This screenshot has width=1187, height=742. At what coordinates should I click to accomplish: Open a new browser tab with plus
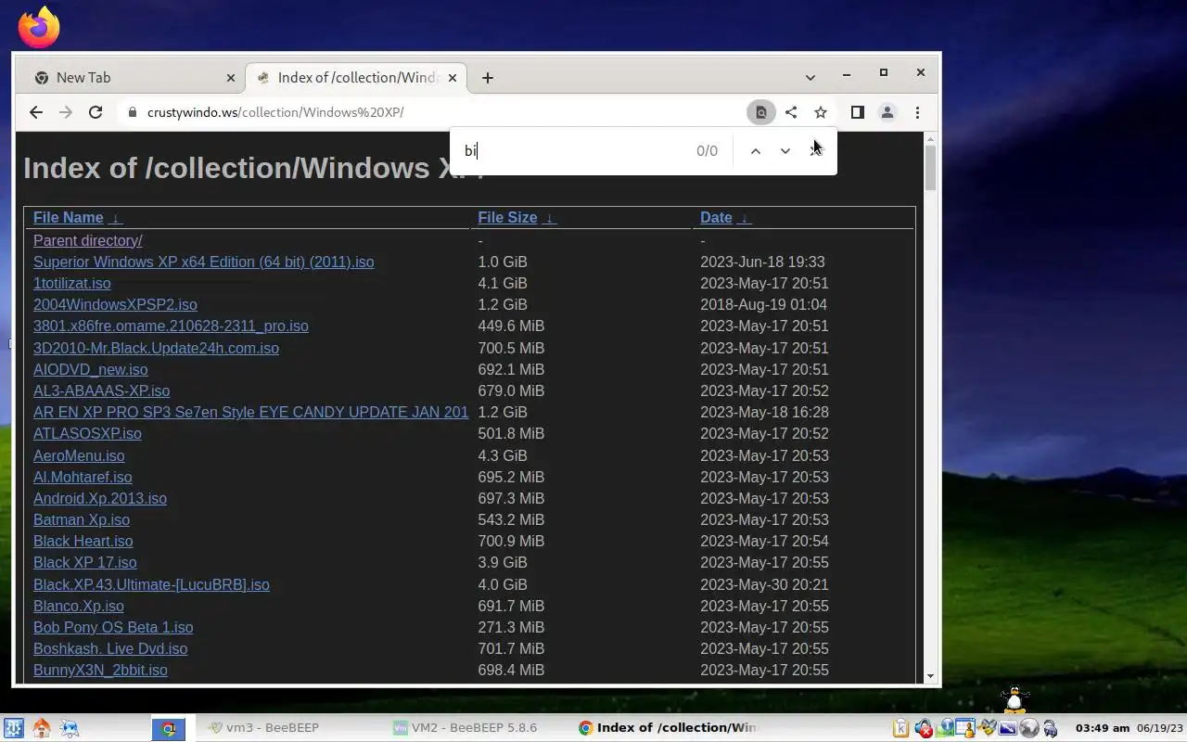[x=488, y=78]
